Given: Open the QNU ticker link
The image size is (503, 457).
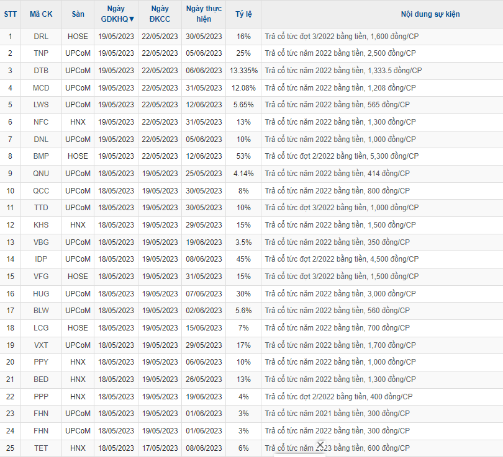Looking at the screenshot, I should point(41,174).
